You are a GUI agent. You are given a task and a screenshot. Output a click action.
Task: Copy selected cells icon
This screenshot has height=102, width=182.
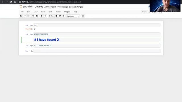33,16
